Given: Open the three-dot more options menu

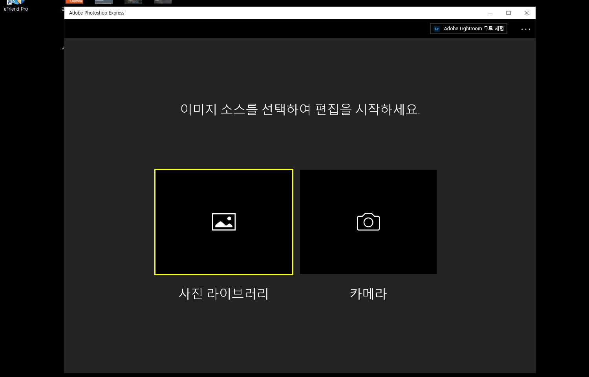Looking at the screenshot, I should [526, 29].
